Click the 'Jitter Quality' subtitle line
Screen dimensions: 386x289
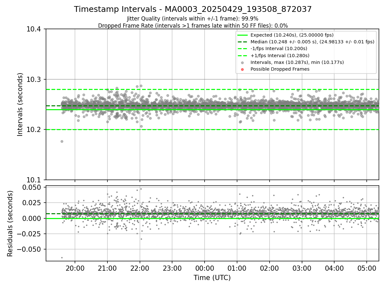[193, 19]
